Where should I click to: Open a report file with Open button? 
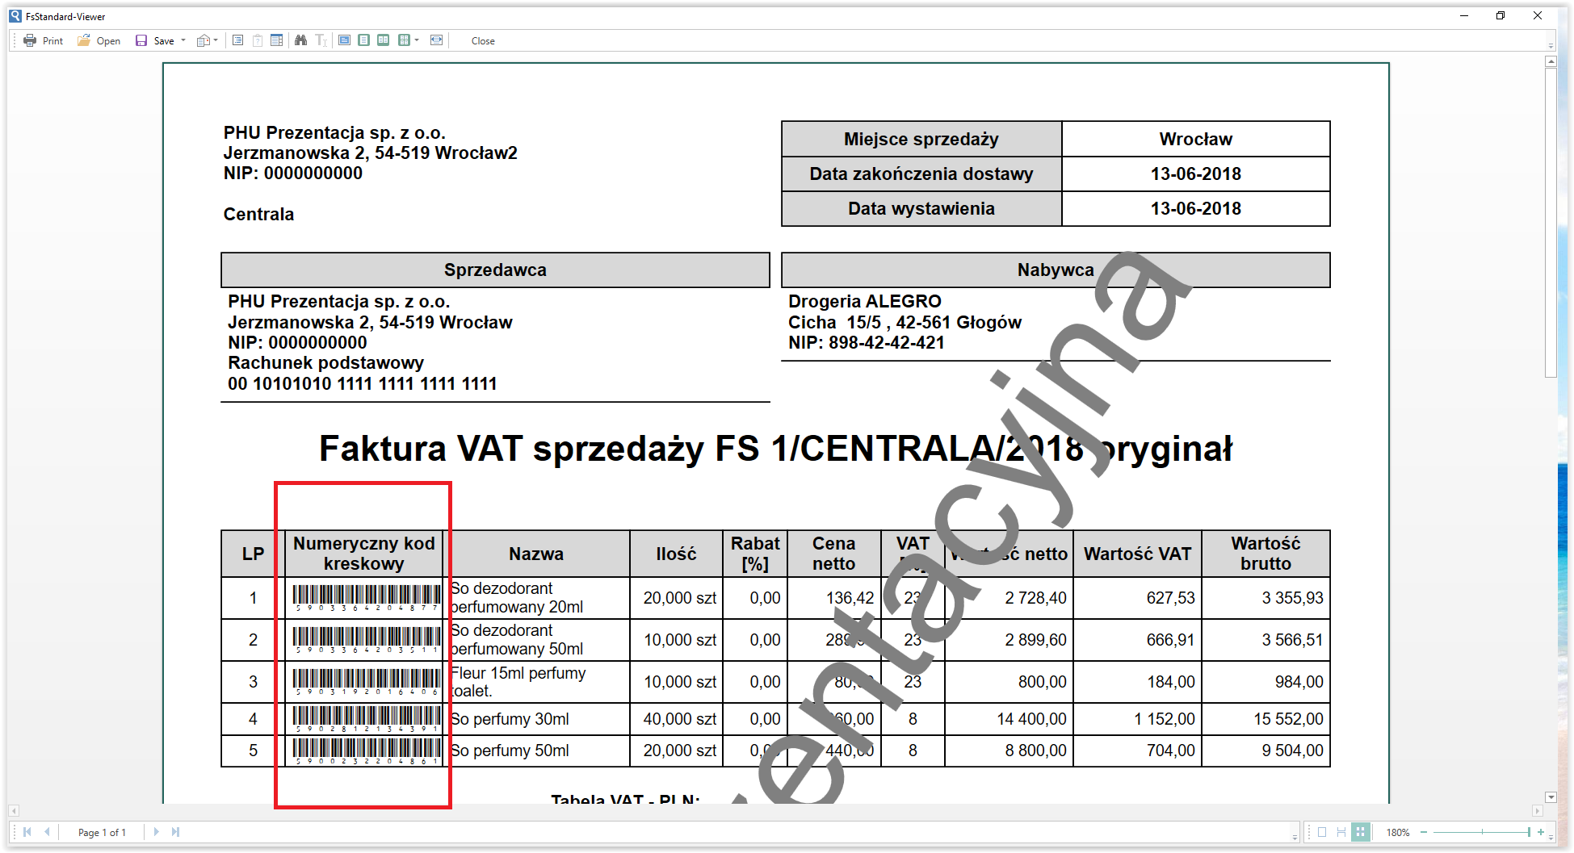(99, 40)
